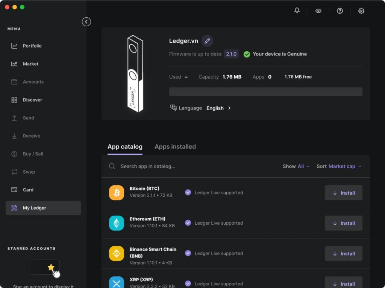Collapse the sidebar with arrow button

[86, 22]
